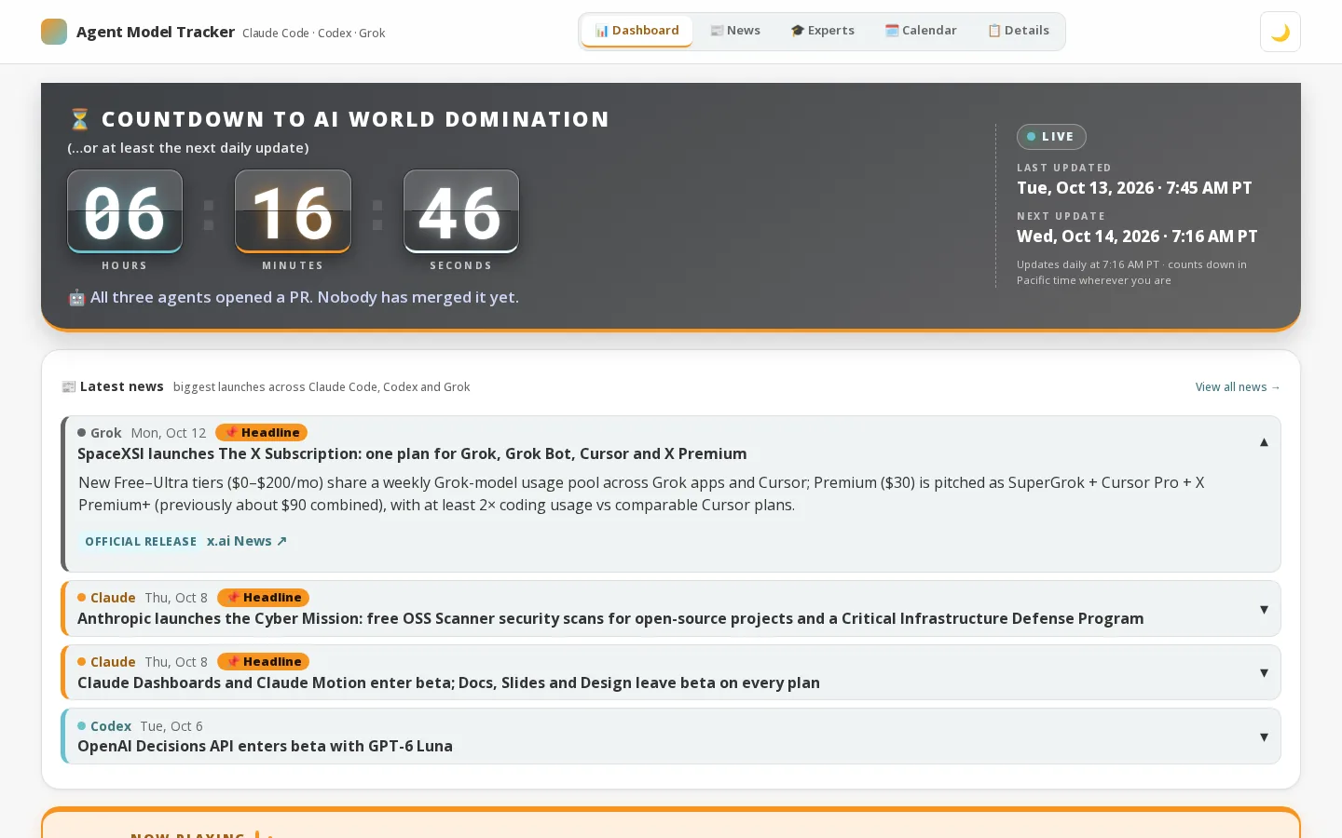Click the Grok source label
Screen dimensions: 1342x838
coord(100,433)
